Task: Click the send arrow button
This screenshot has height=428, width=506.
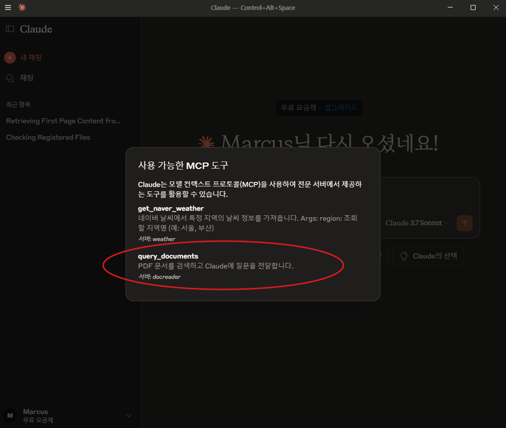Action: [464, 223]
